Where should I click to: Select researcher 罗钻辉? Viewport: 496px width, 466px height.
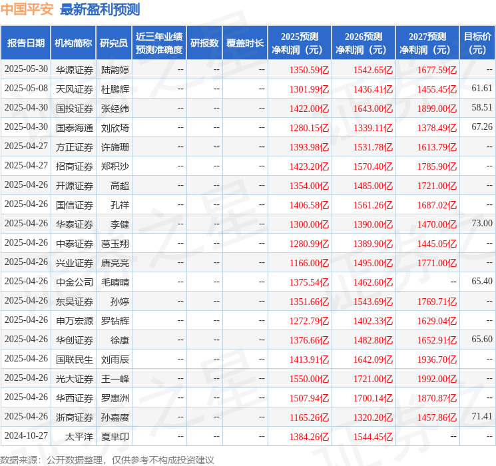coord(115,321)
